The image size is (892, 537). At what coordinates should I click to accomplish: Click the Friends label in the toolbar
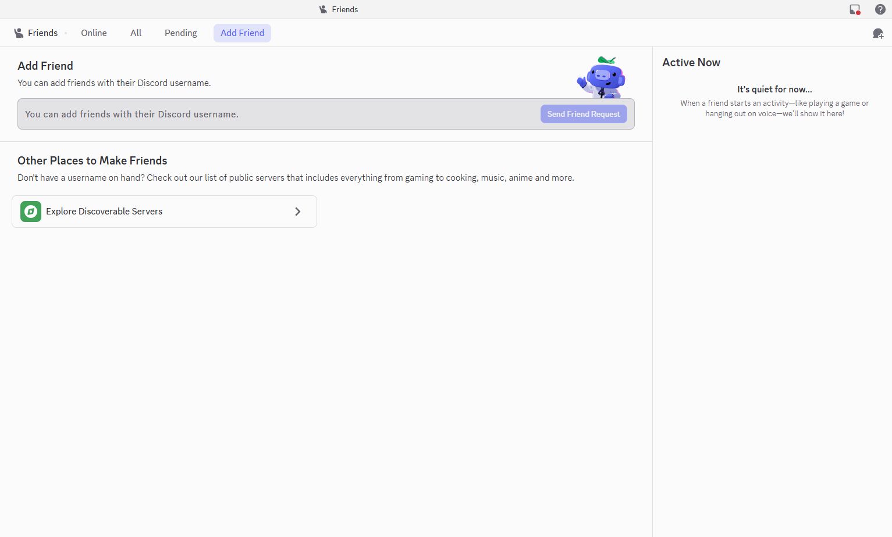coord(43,33)
